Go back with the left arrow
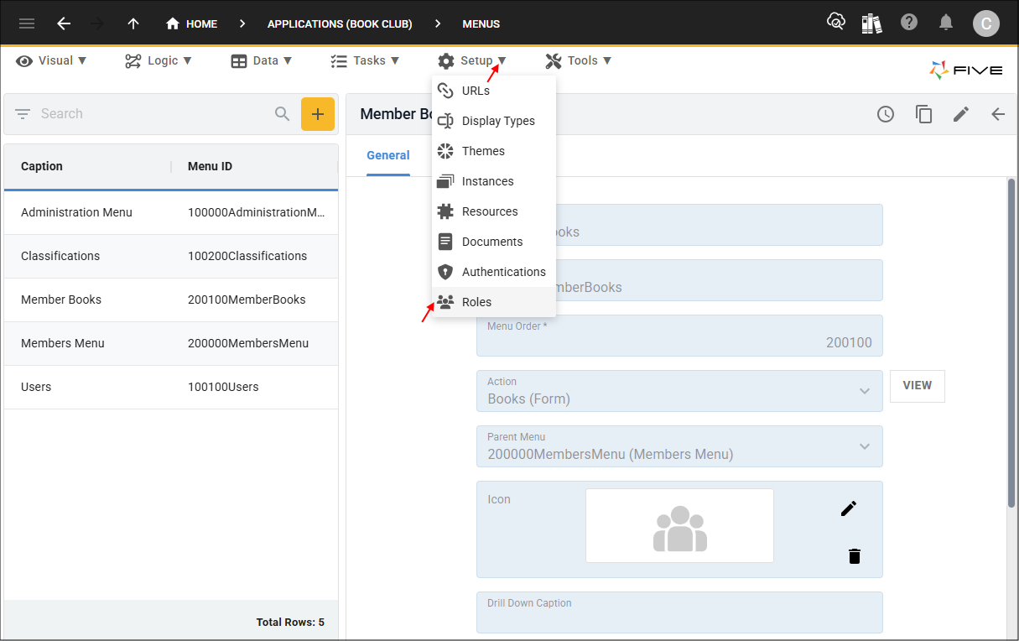This screenshot has height=641, width=1019. click(64, 23)
